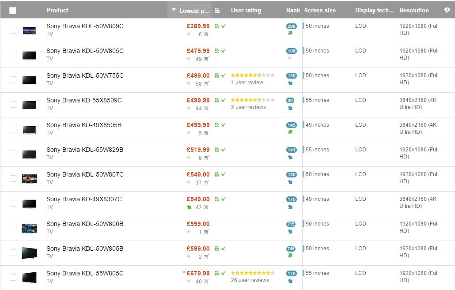The width and height of the screenshot is (455, 290).
Task: Sort by Product column header
Action: tap(57, 10)
